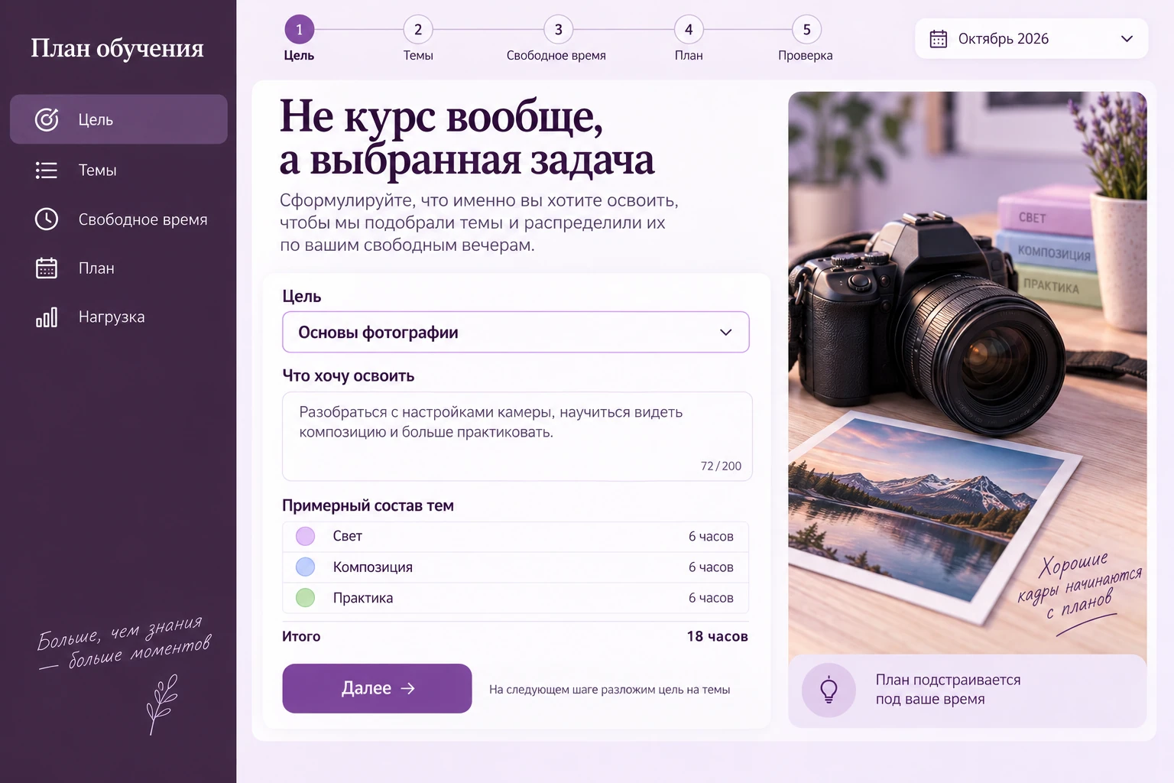Screen dimensions: 1174x783
Task: Click the calendar icon beside План in sidebar
Action: point(47,268)
